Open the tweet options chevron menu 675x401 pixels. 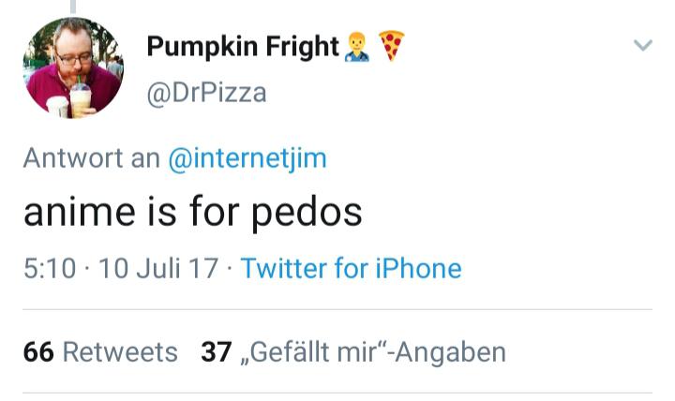[642, 45]
